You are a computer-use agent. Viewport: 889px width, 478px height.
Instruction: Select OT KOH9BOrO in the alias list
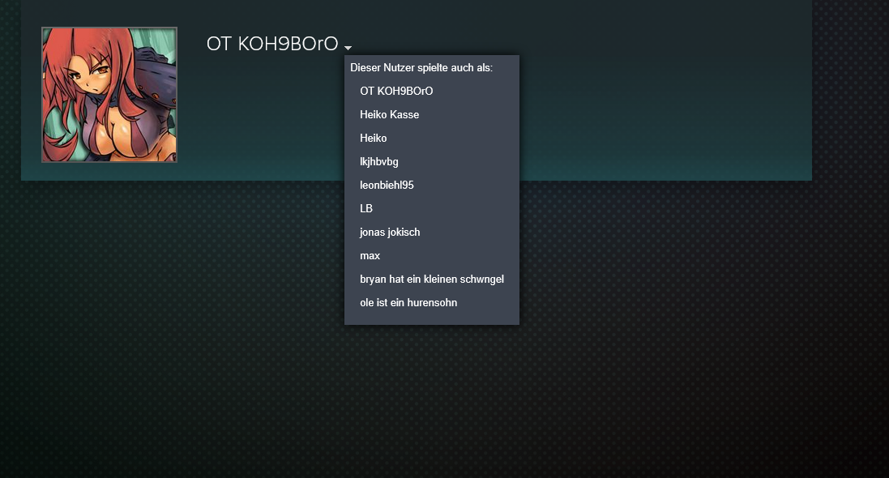click(x=396, y=91)
